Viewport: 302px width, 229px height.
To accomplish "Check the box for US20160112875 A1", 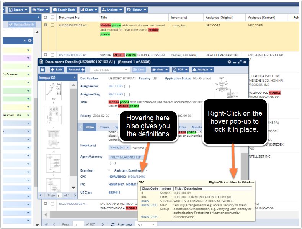I will (x=52, y=55).
